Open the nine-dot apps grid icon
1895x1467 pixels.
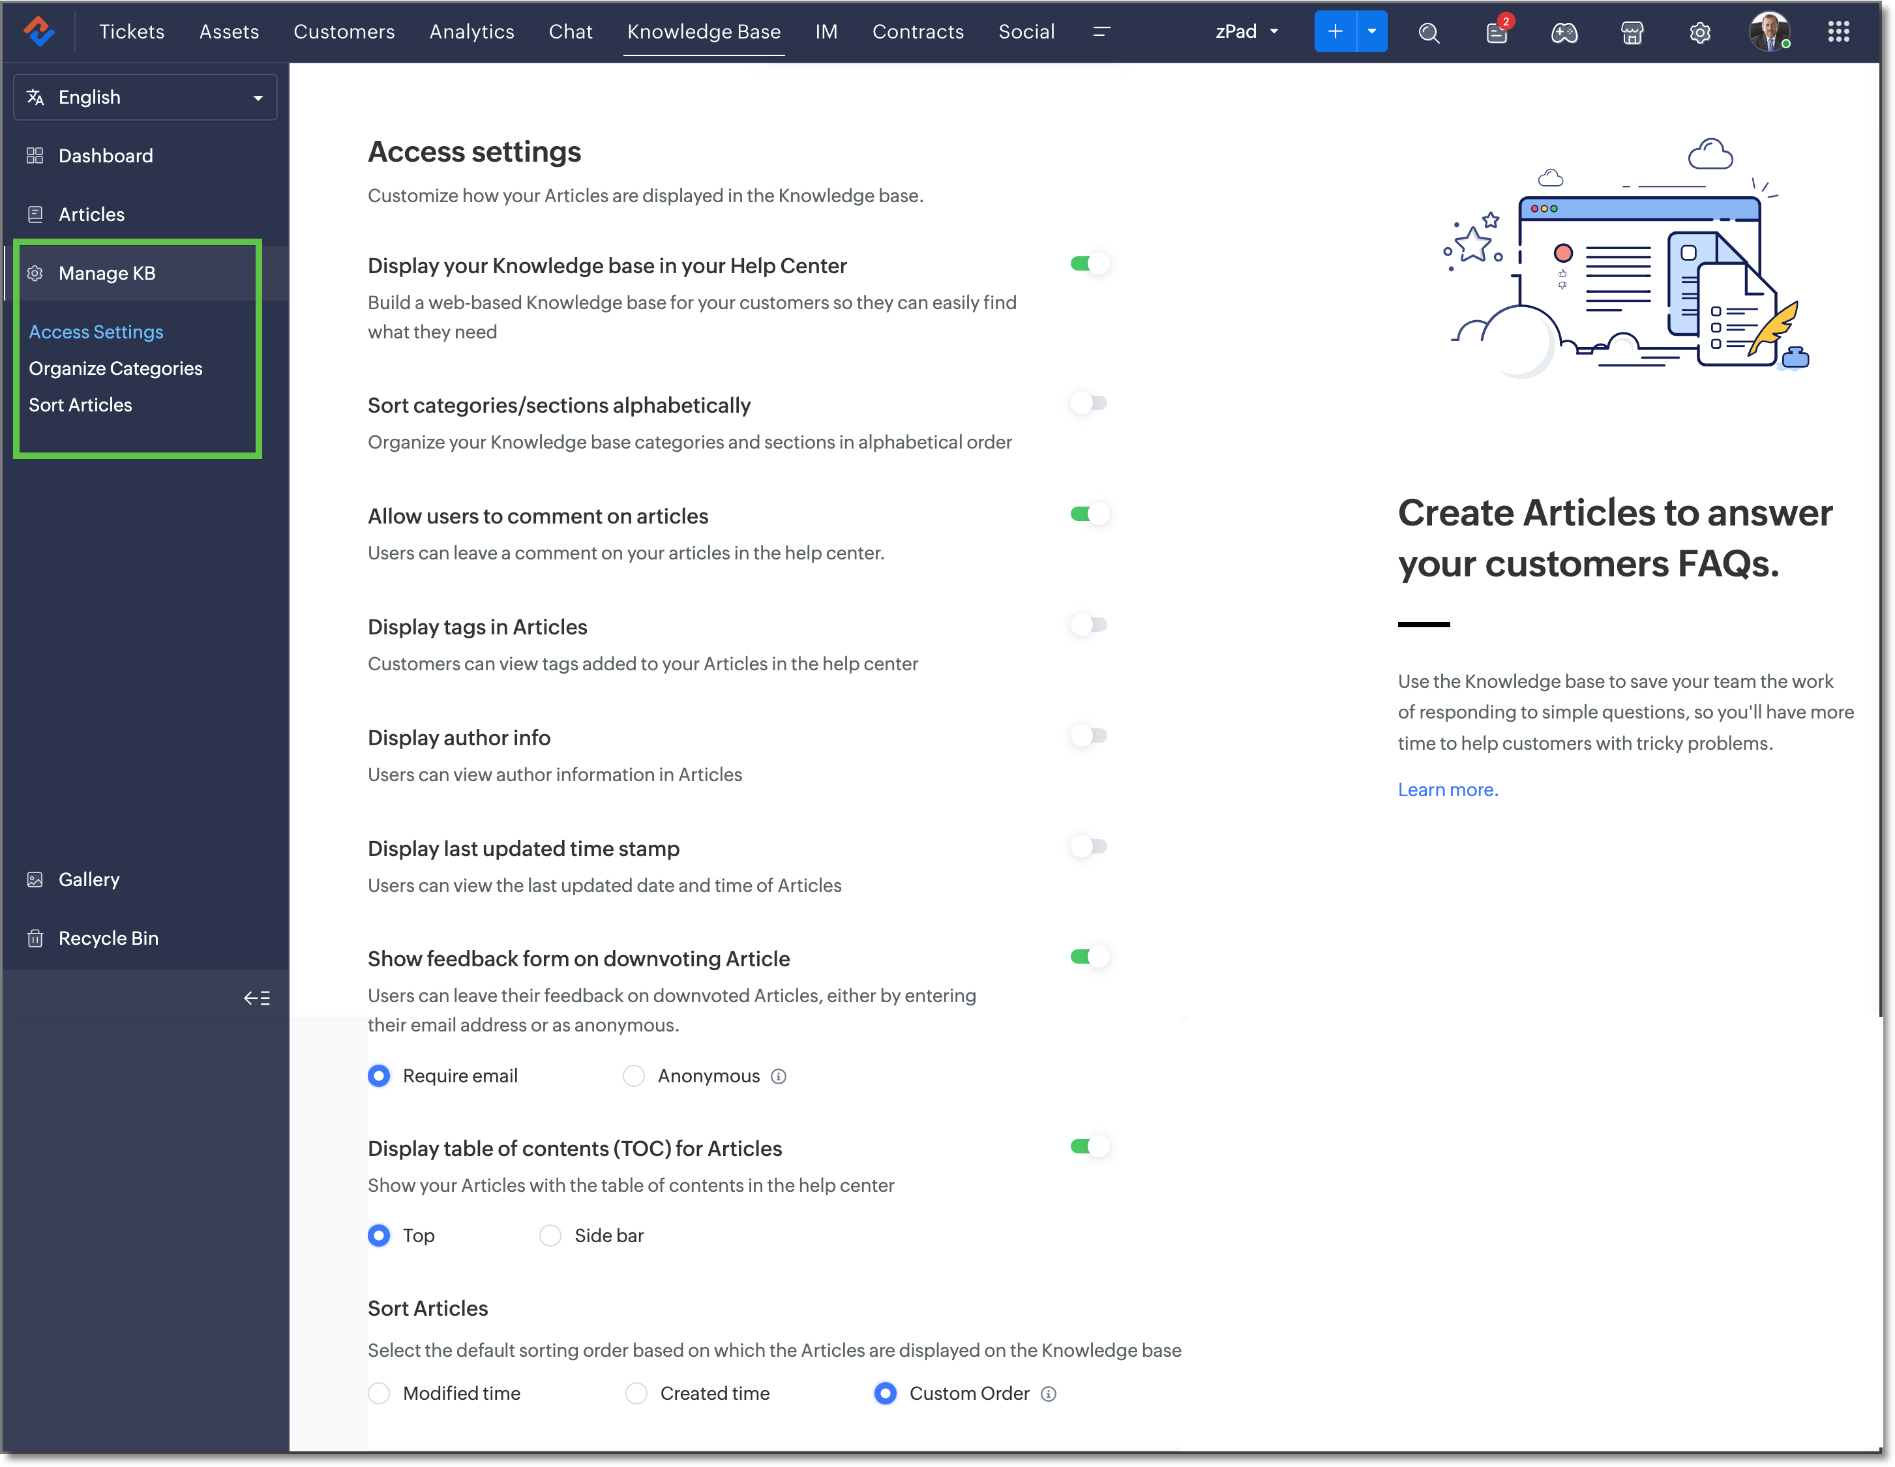1839,31
